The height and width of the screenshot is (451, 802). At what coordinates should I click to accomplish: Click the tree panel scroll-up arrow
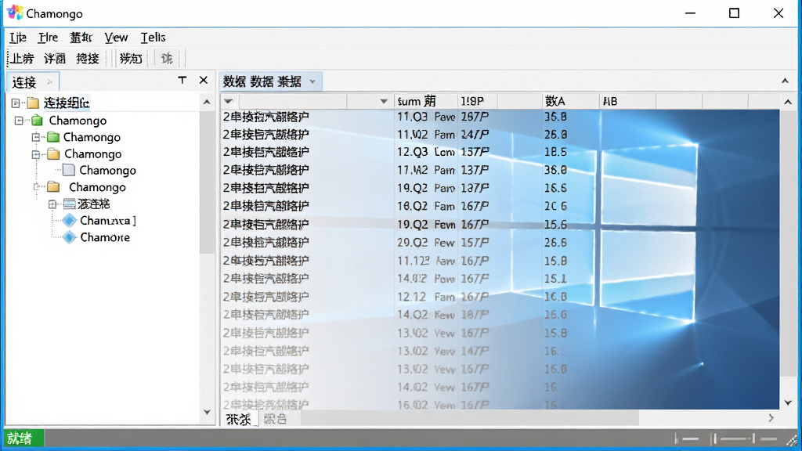point(207,103)
